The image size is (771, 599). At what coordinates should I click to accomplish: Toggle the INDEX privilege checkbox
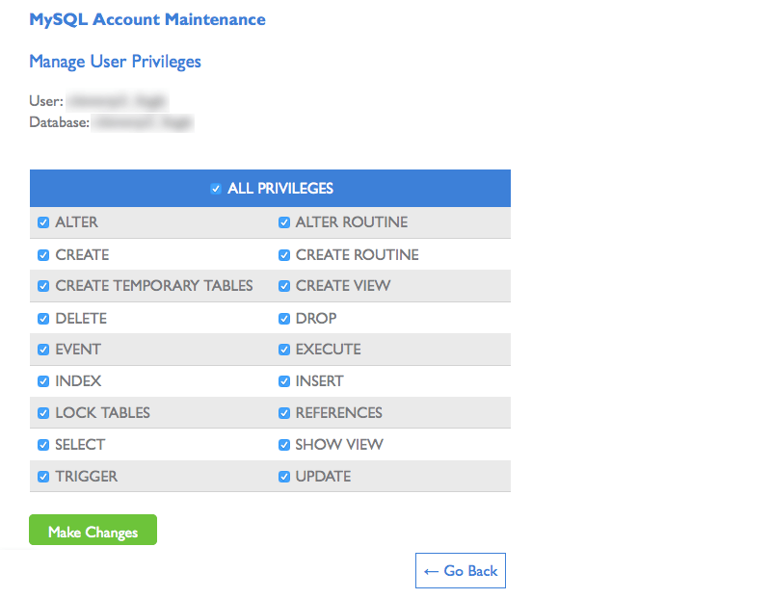[x=43, y=381]
